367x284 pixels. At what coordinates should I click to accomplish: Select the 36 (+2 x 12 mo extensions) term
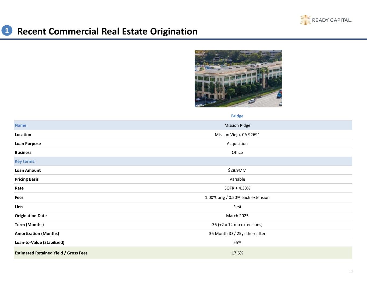tap(237, 225)
